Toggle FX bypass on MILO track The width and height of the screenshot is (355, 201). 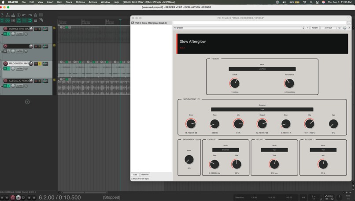click(8, 68)
